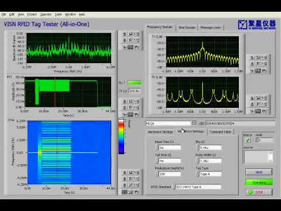The height and width of the screenshot is (211, 281).
Task: Autoscale X-axis once on the JTFA graph
Action: click(131, 172)
